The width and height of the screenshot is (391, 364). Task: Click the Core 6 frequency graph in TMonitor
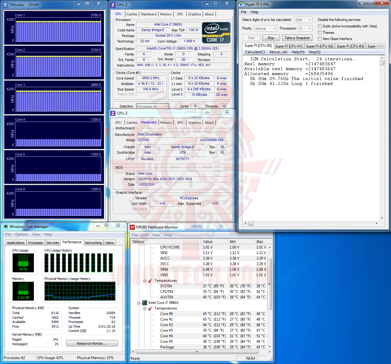[58, 204]
